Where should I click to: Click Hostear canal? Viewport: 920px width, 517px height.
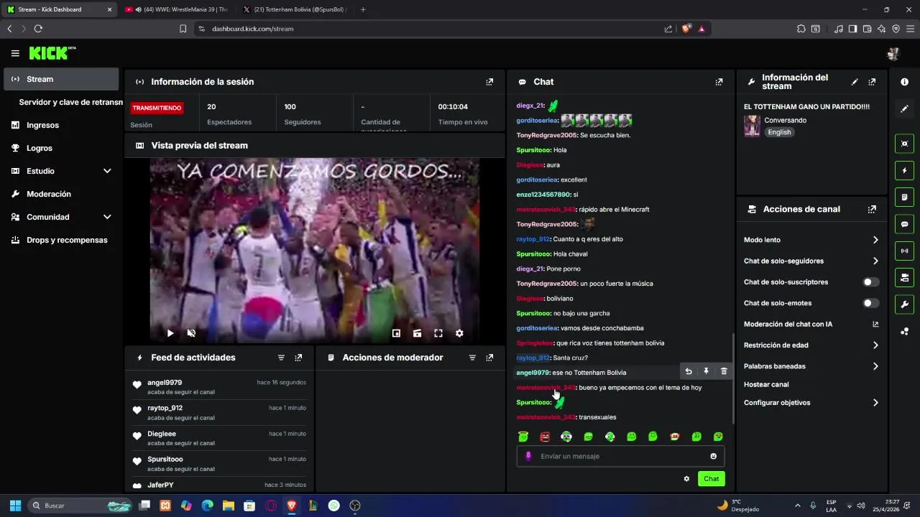[766, 384]
